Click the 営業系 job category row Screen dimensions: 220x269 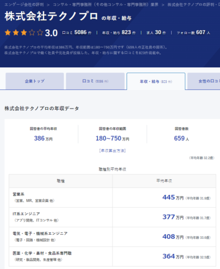pos(61,197)
